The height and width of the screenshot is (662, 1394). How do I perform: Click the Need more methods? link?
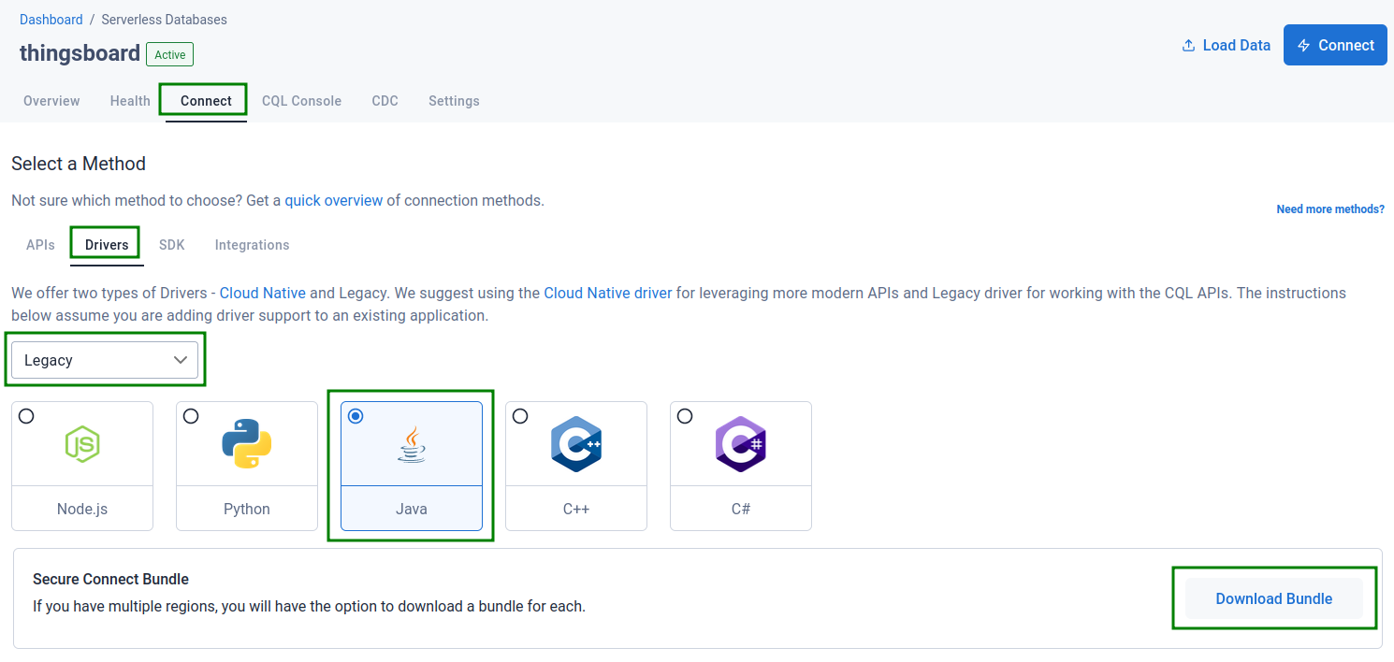1330,209
